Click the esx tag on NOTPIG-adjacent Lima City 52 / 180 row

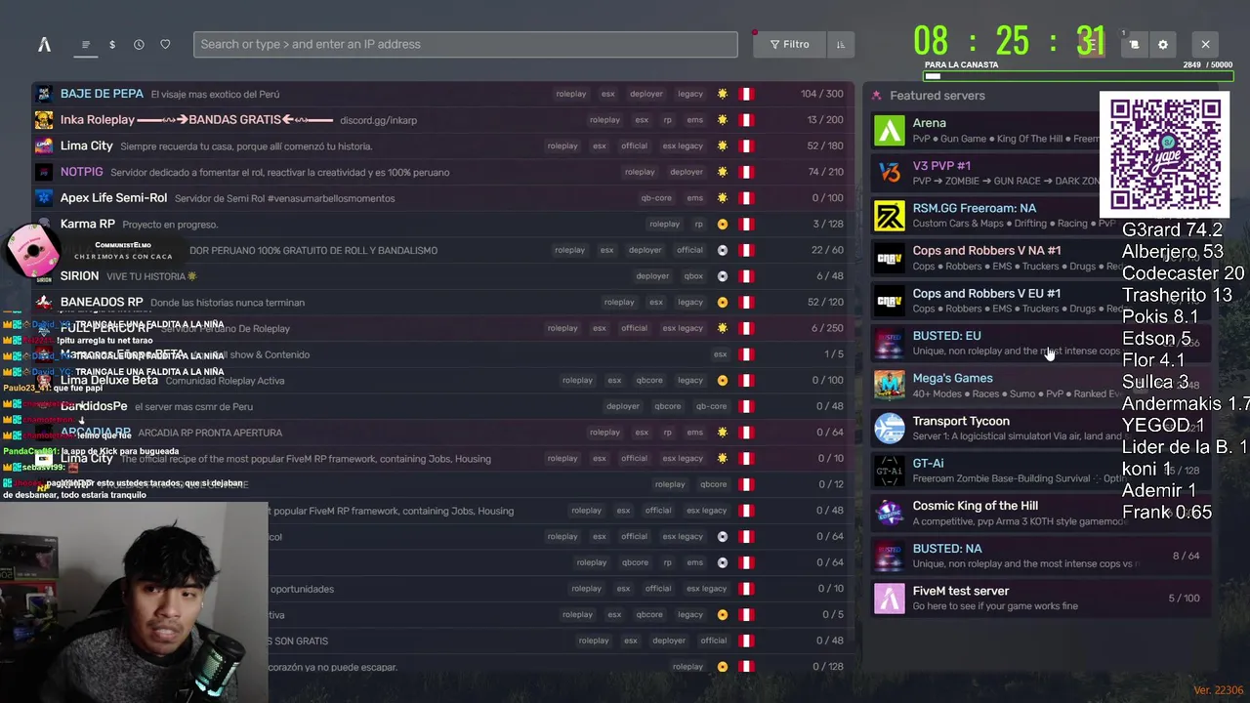599,145
